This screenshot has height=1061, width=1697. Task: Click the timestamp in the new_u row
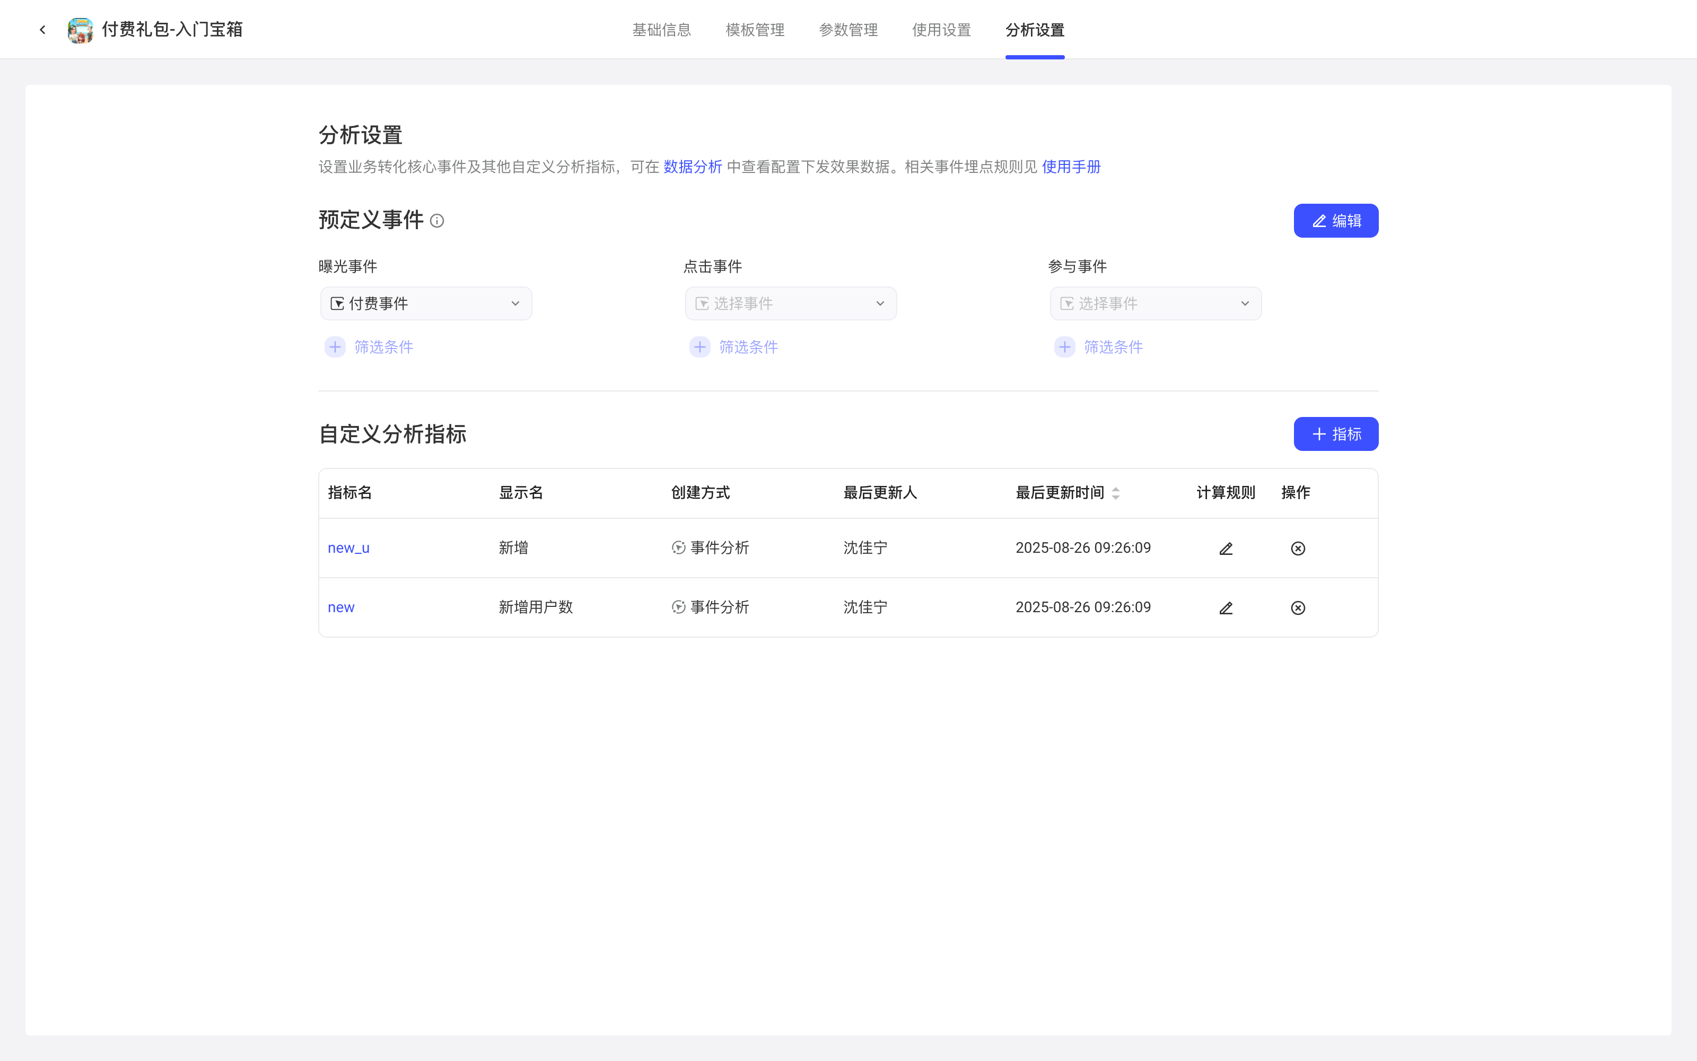click(x=1083, y=547)
